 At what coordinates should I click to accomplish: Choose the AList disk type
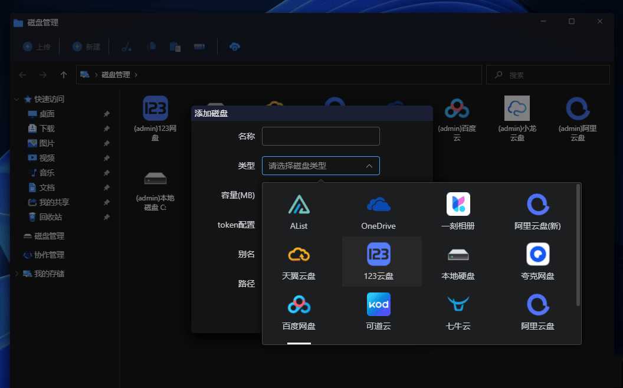tap(299, 211)
